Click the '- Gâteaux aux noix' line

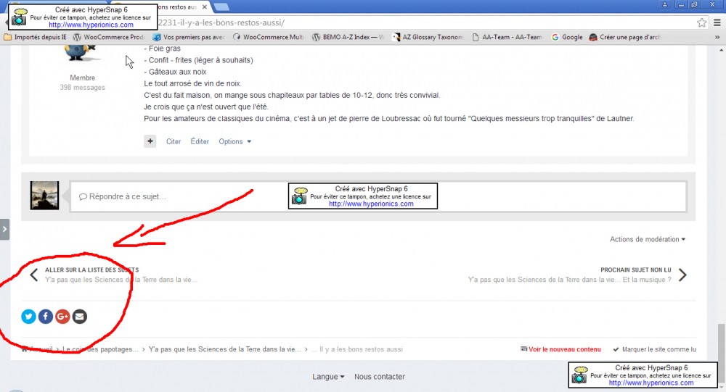176,72
